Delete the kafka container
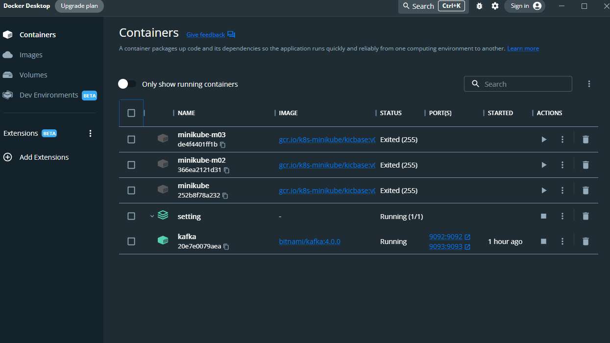This screenshot has height=343, width=610. pyautogui.click(x=586, y=242)
